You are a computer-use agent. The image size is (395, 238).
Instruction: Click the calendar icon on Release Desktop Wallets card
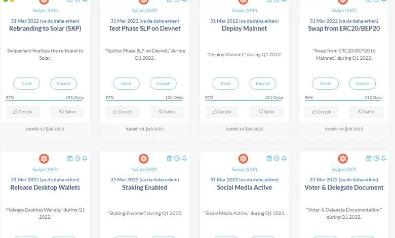pyautogui.click(x=70, y=158)
